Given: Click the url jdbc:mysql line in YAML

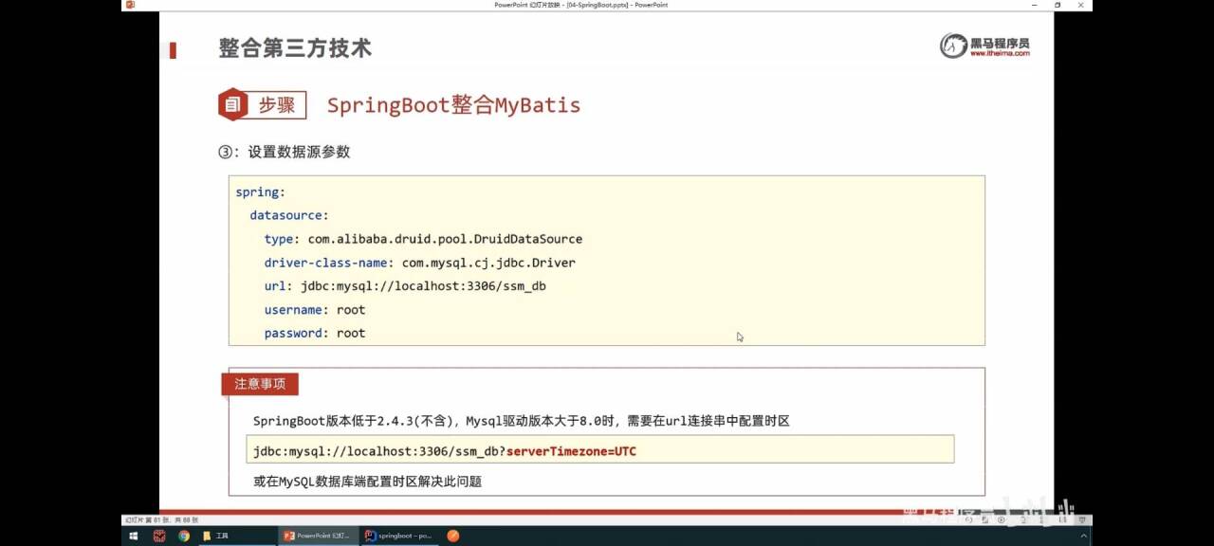Looking at the screenshot, I should [x=405, y=286].
